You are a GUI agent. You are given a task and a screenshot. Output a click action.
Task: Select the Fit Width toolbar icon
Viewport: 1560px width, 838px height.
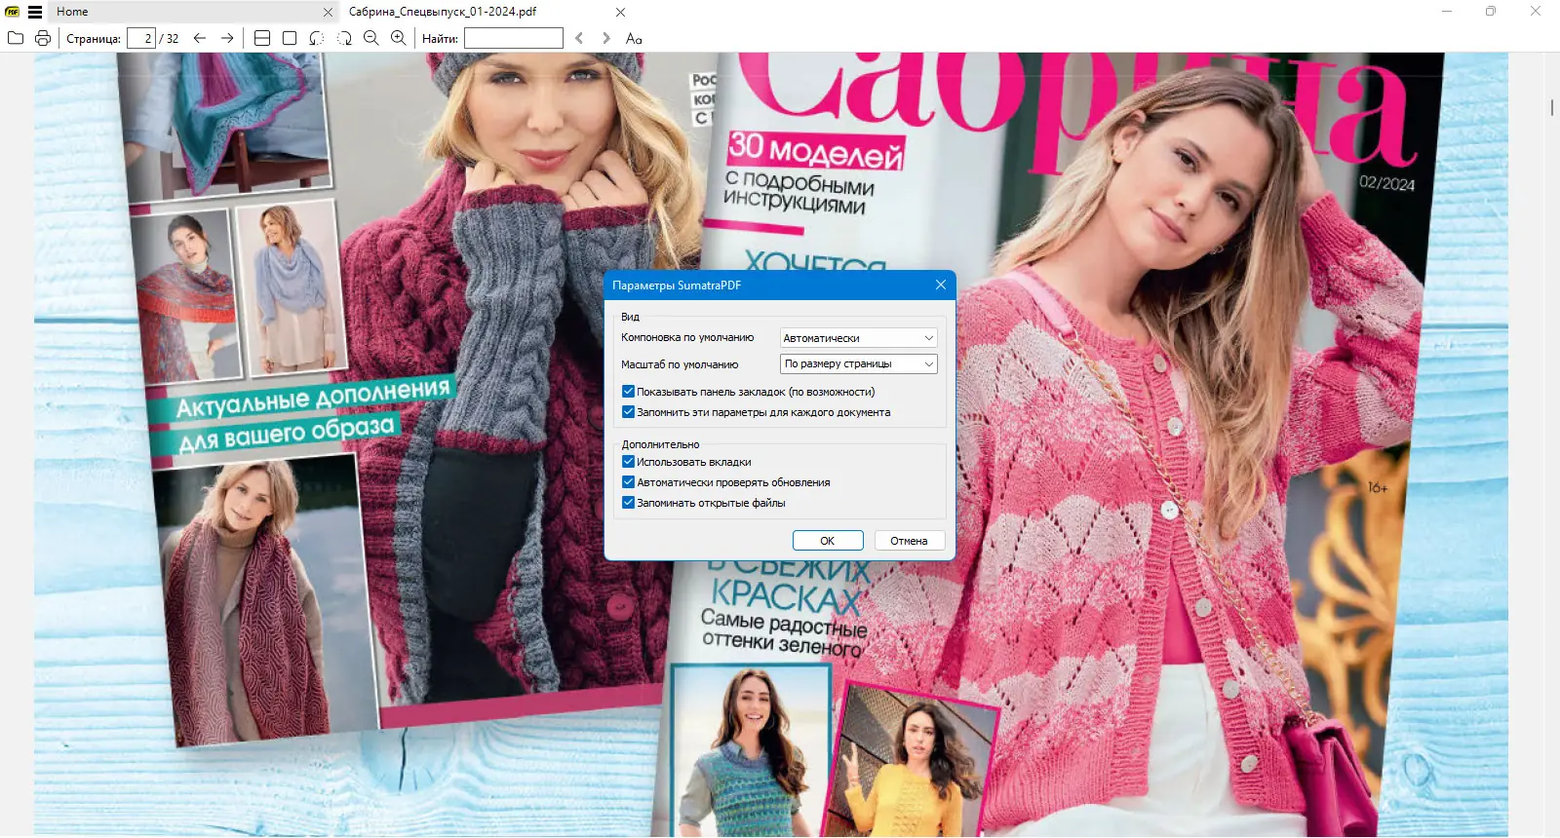[262, 38]
